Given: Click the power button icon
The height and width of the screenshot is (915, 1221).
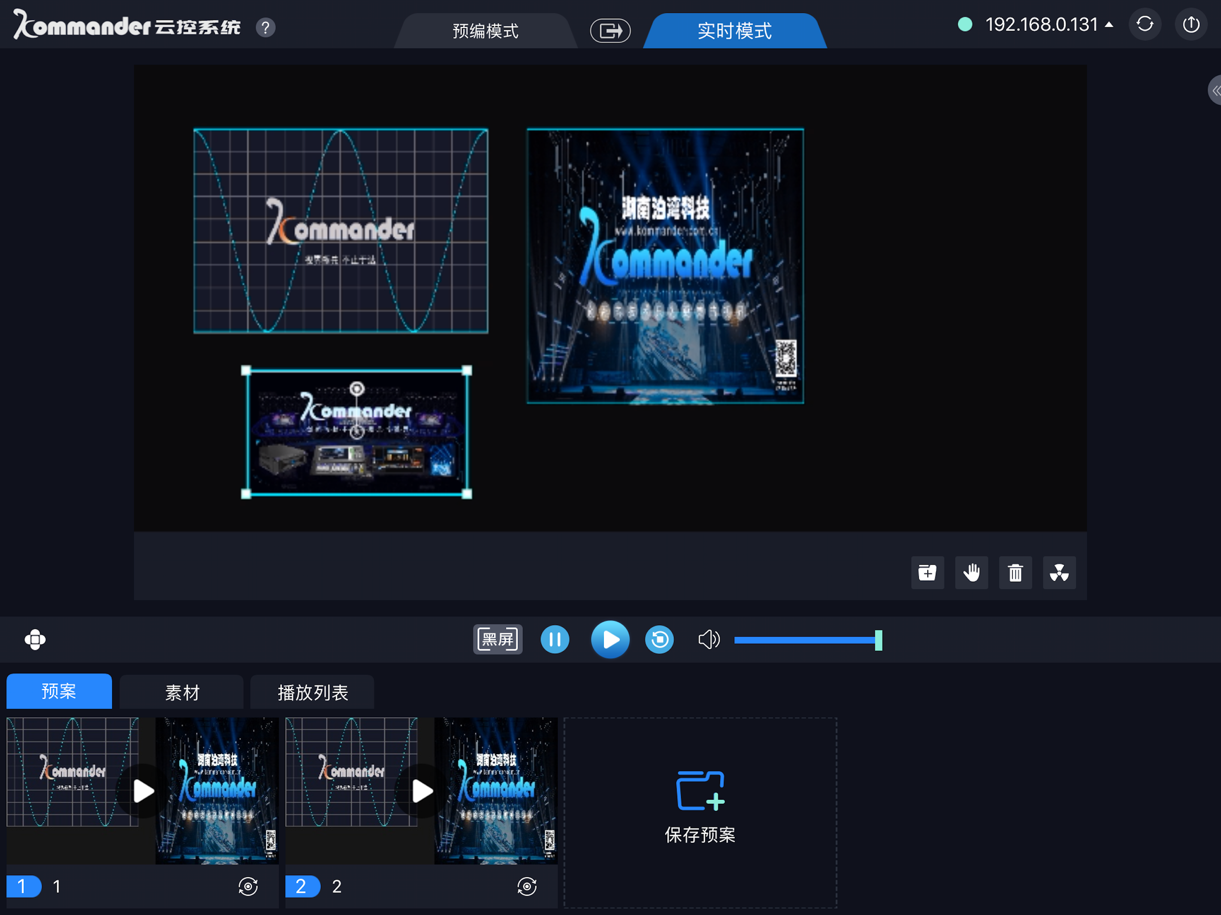Looking at the screenshot, I should [1191, 24].
